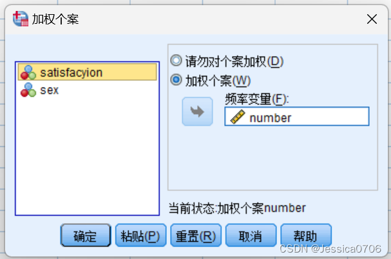Confirm with the 确定 button

point(86,235)
